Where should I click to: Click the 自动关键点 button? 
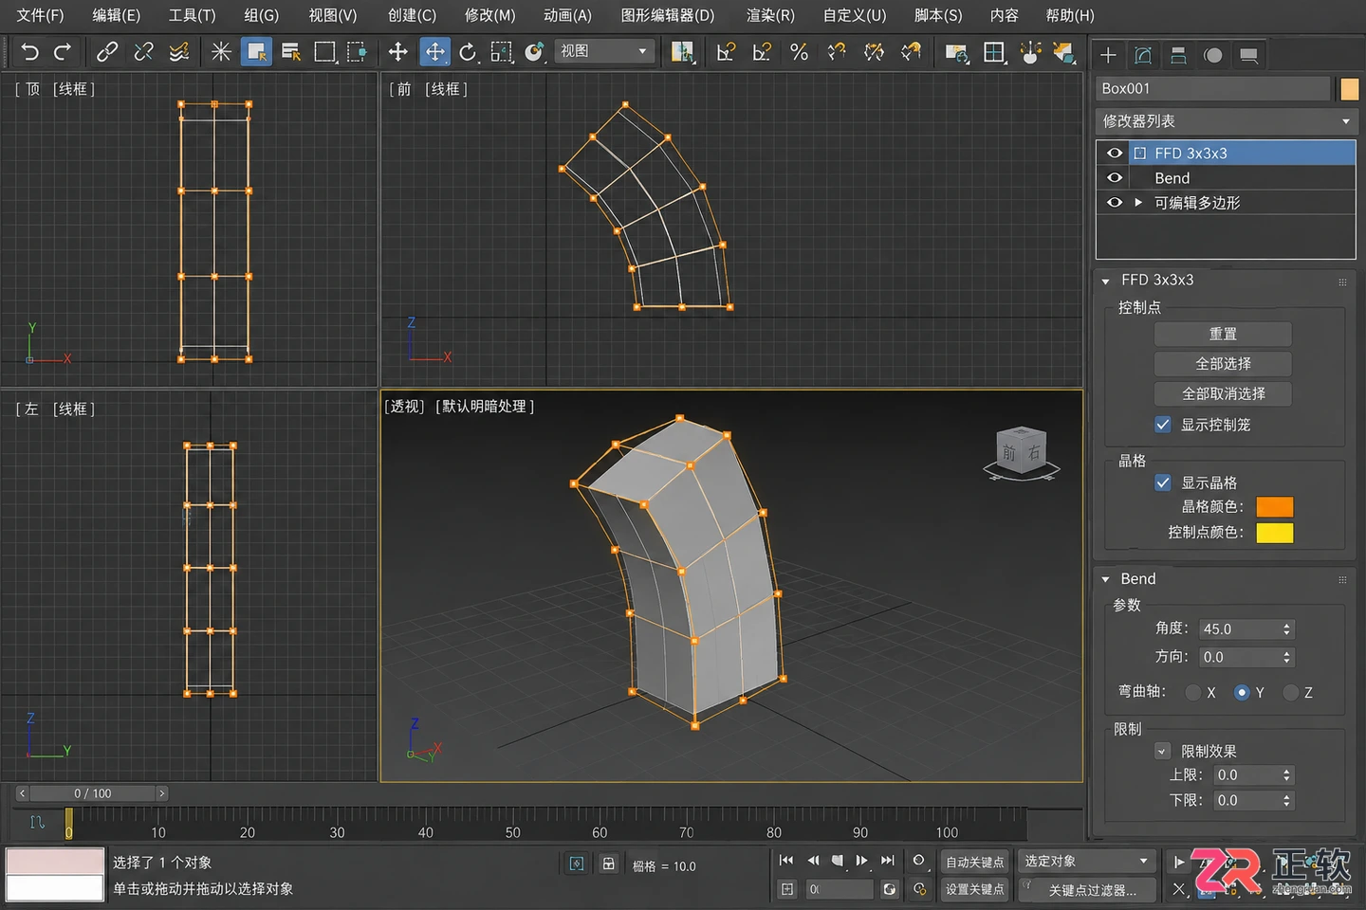(974, 862)
